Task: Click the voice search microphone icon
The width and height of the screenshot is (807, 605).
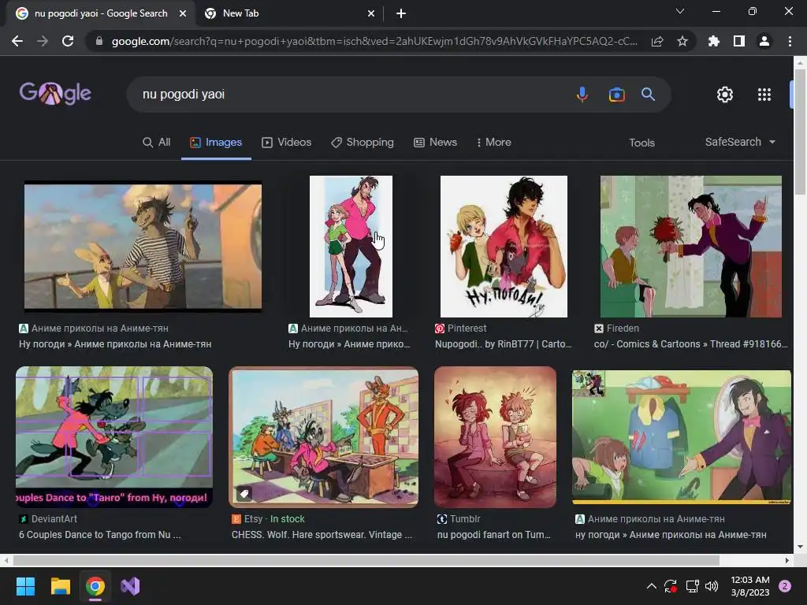Action: [x=582, y=95]
